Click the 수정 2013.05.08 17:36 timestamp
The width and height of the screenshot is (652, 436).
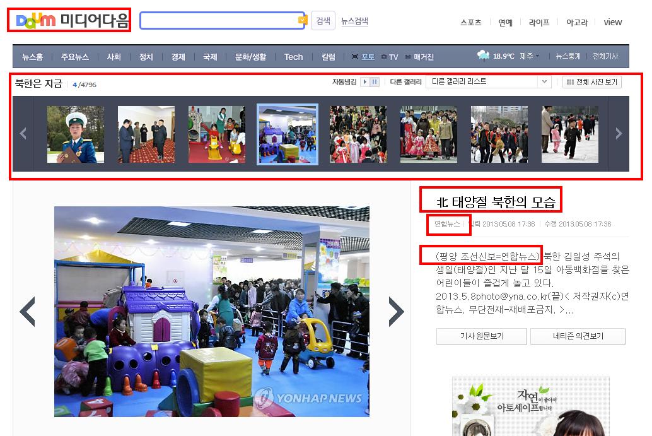pos(578,224)
